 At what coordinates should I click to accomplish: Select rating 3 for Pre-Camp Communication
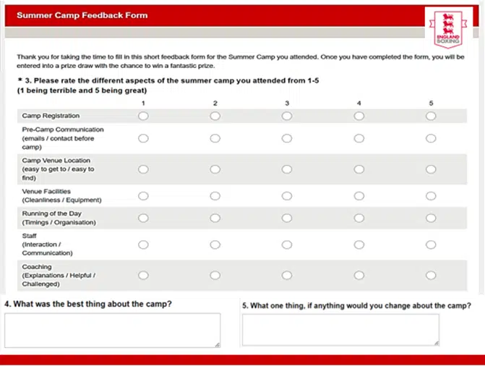pyautogui.click(x=287, y=138)
